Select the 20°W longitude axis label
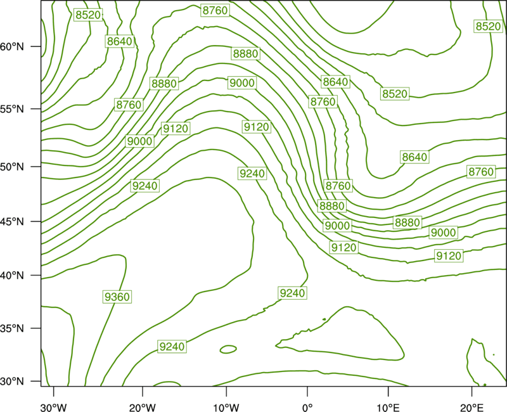The width and height of the screenshot is (507, 412). [x=143, y=408]
